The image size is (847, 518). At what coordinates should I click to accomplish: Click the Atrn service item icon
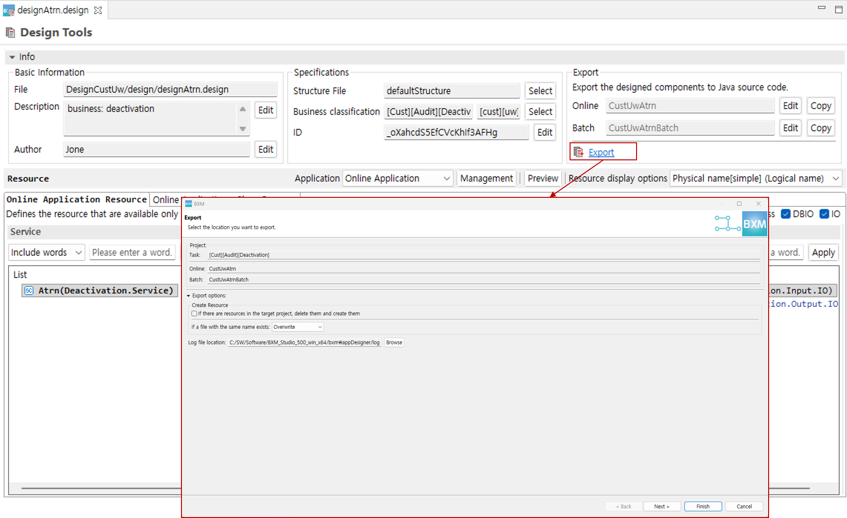(29, 290)
